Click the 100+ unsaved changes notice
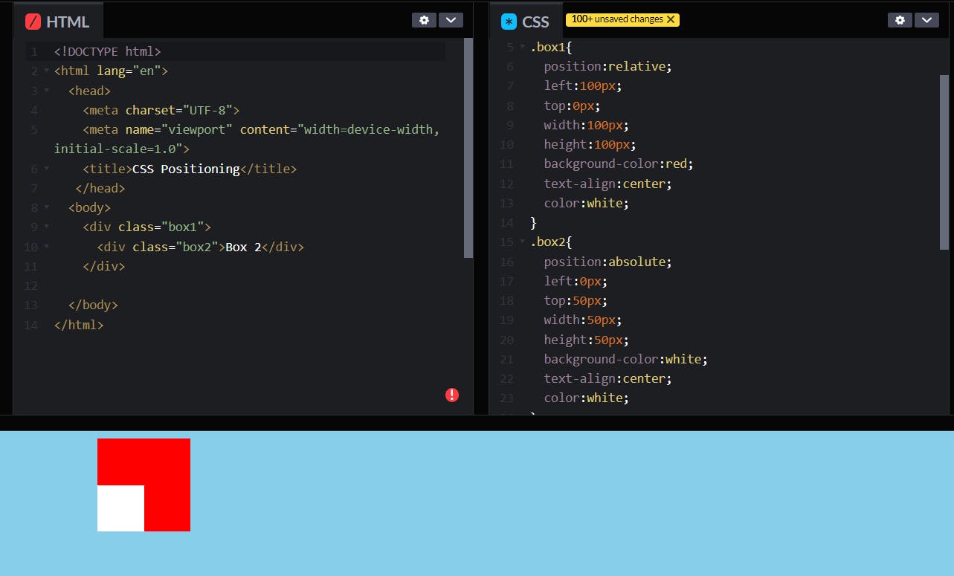Viewport: 954px width, 576px height. coord(622,19)
